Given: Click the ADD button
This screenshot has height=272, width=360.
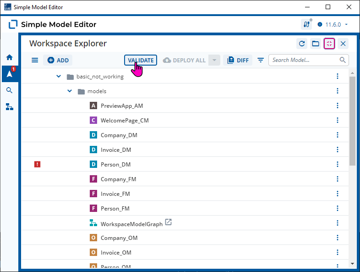Looking at the screenshot, I should 58,60.
